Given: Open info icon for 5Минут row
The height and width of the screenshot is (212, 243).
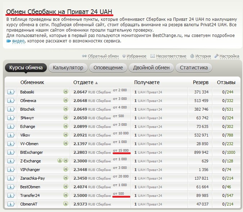Looking at the screenshot, I should tap(11, 118).
